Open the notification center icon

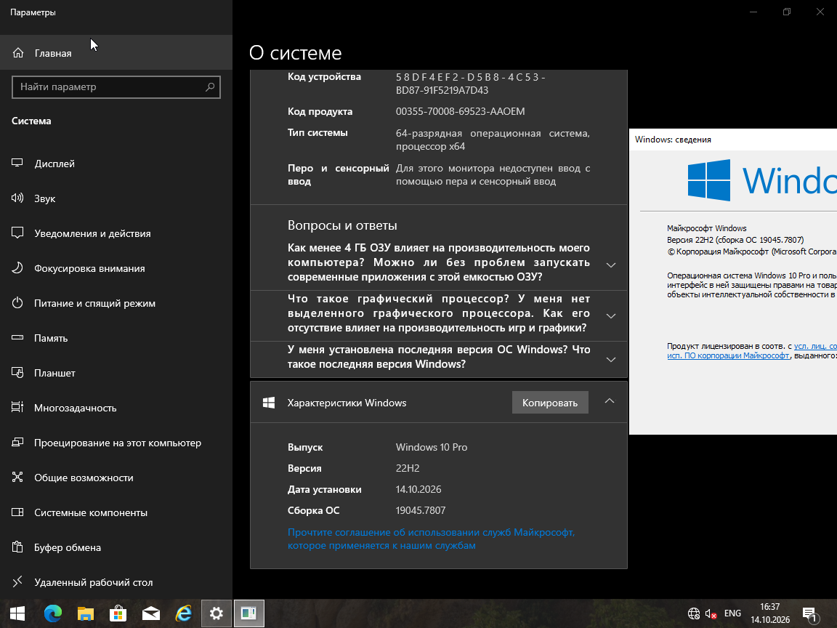(x=810, y=614)
